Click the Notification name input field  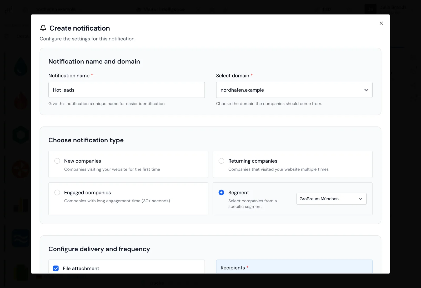click(x=127, y=90)
